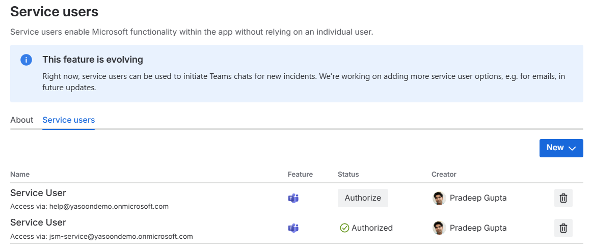Switch to the About tab
This screenshot has height=251, width=592.
(x=21, y=120)
